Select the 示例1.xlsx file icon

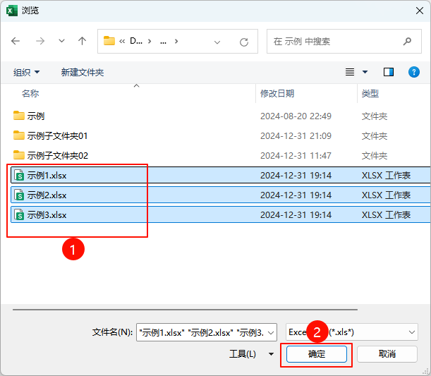[20, 175]
